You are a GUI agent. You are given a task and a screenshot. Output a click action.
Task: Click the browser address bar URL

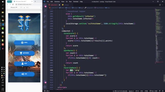24,4
